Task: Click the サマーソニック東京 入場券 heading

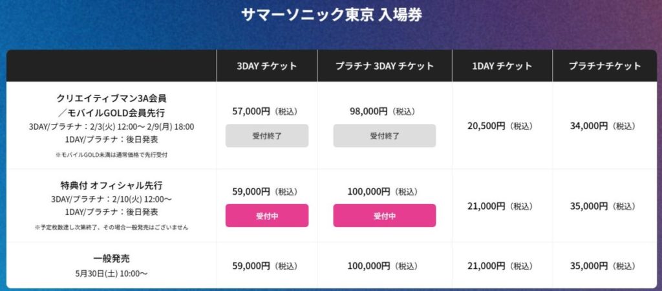Action: (x=331, y=15)
